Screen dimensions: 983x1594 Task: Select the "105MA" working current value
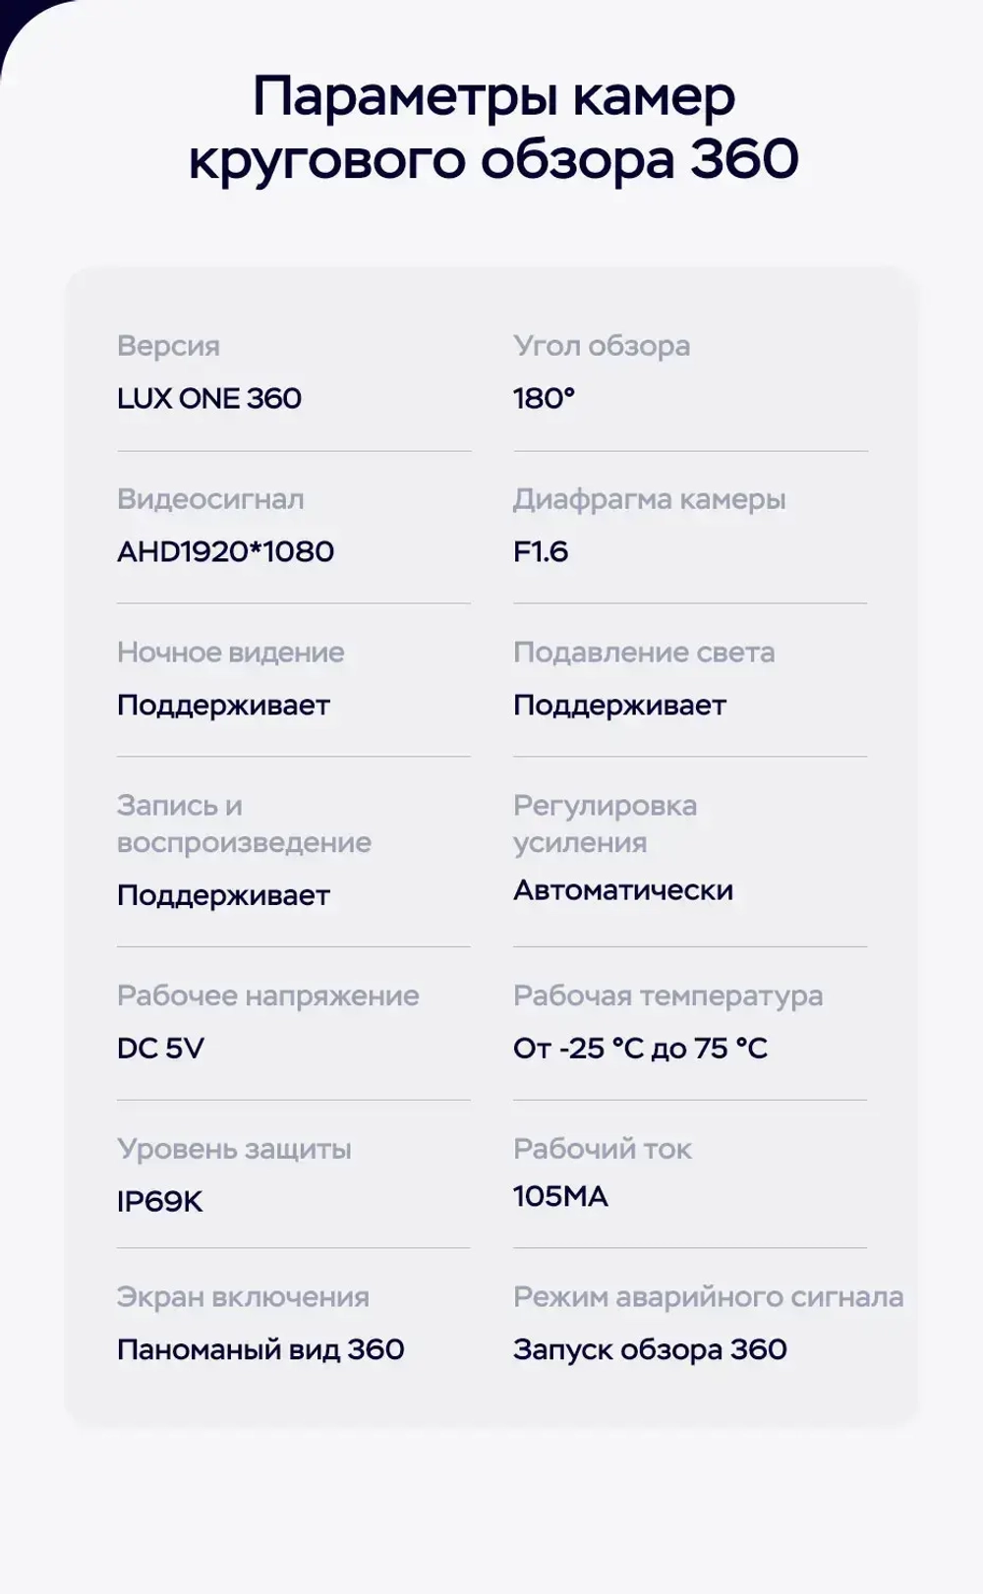560,1196
